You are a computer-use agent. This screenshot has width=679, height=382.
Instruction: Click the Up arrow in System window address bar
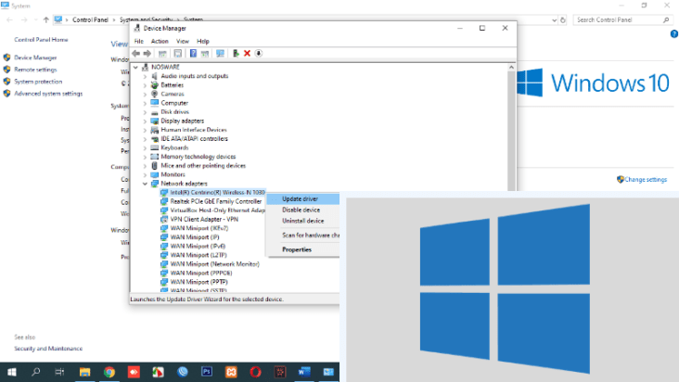[45, 19]
